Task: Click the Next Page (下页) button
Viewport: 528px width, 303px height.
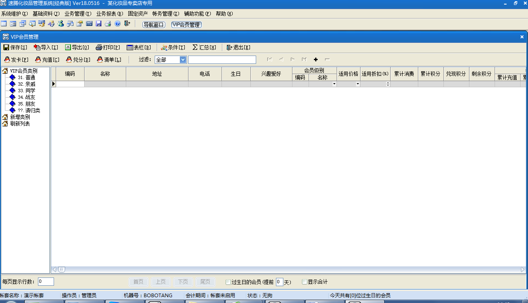Action: pos(183,282)
